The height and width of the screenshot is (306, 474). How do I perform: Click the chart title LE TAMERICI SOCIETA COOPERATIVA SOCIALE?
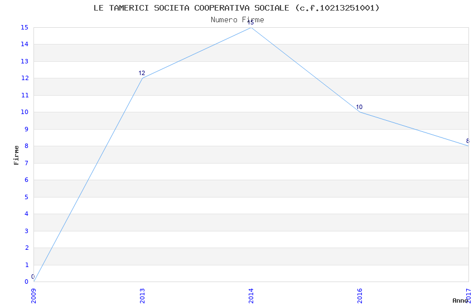[236, 8]
